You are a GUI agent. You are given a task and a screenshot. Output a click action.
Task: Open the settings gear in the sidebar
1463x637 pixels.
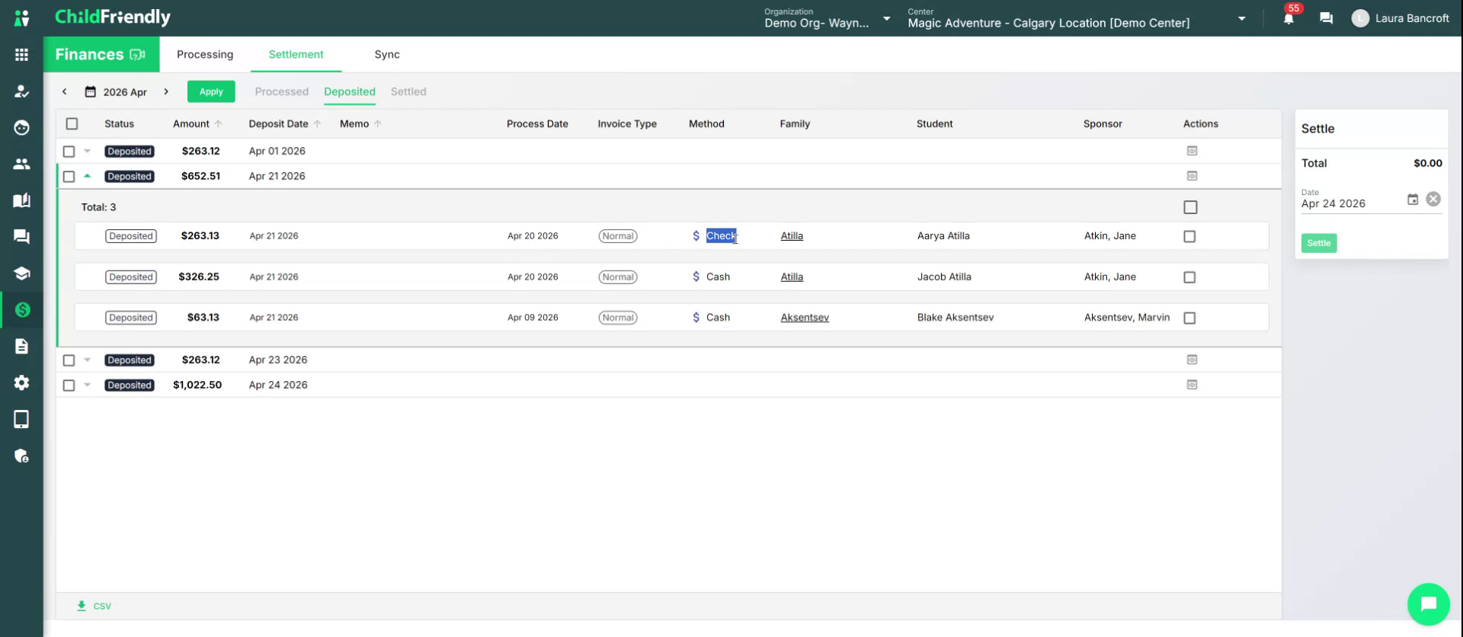coord(21,383)
